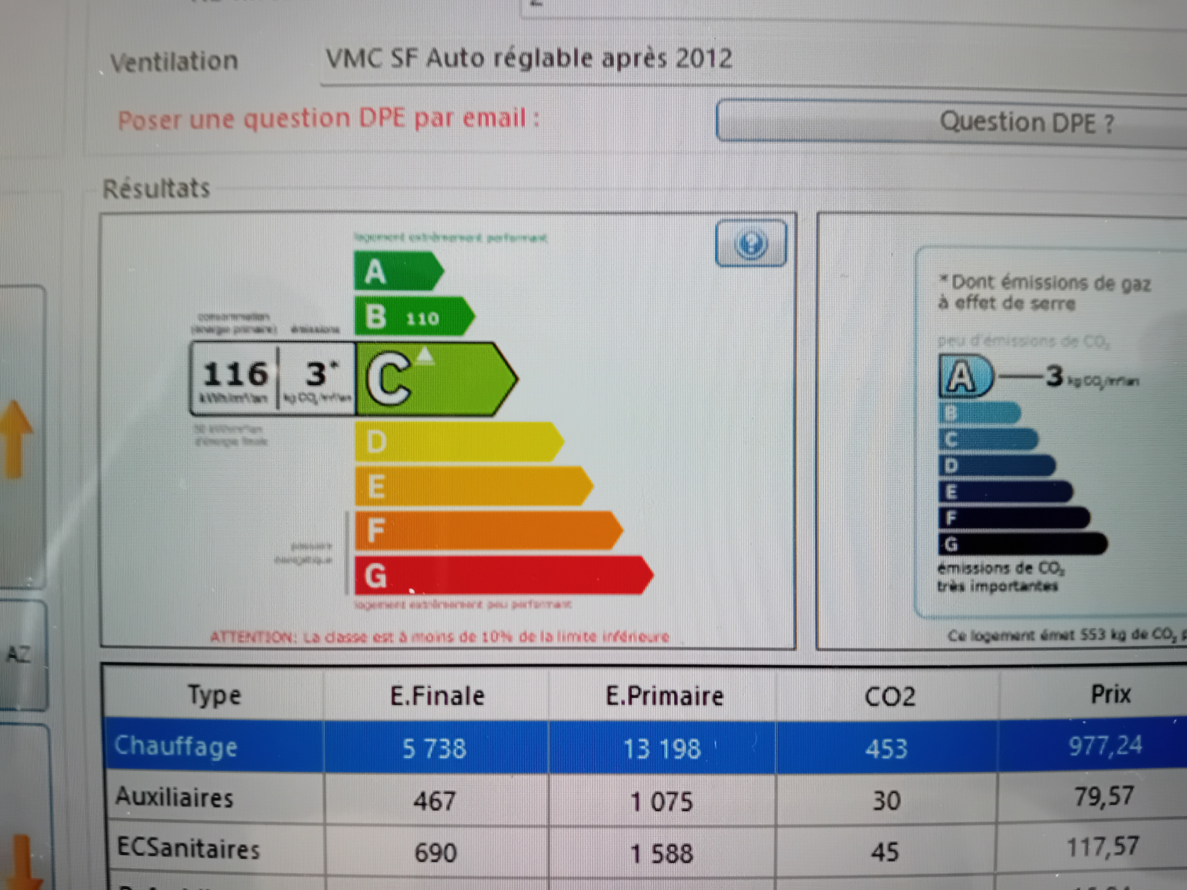The width and height of the screenshot is (1187, 890).
Task: Click the 467 value for Auxiliaires
Action: click(x=434, y=801)
